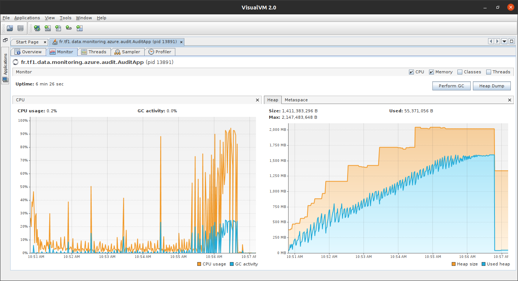Click the 'CPU usage: 0.2%' value

(37, 111)
